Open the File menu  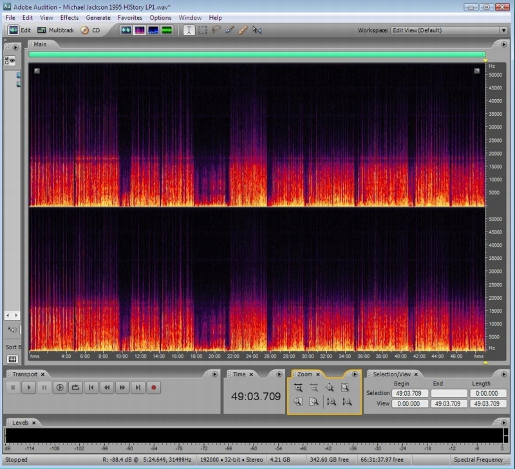pos(10,18)
